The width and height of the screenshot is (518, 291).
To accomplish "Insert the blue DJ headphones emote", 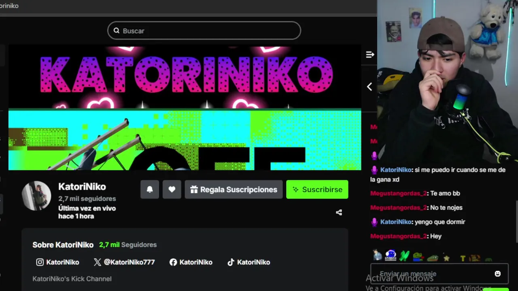I will click(391, 255).
